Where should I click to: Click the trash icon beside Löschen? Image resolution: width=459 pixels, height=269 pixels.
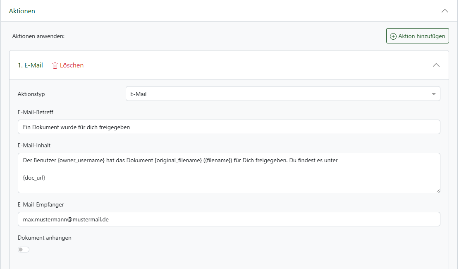(x=55, y=65)
